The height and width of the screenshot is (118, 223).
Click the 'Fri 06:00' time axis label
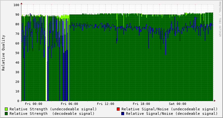pos(69,104)
